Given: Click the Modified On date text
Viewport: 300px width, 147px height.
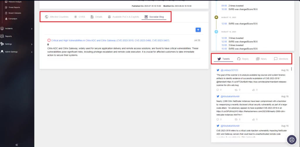Looking at the screenshot, I should (x=177, y=6).
